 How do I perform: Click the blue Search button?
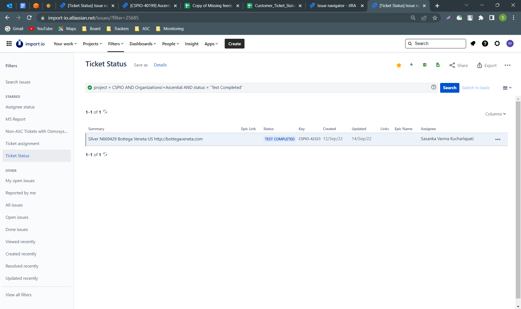click(x=449, y=88)
